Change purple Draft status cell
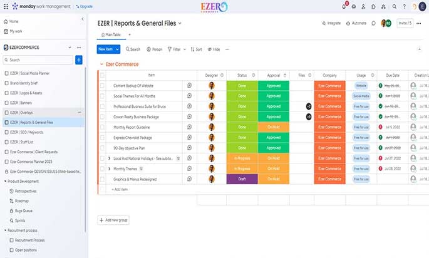Image resolution: width=429 pixels, height=258 pixels. [242, 179]
